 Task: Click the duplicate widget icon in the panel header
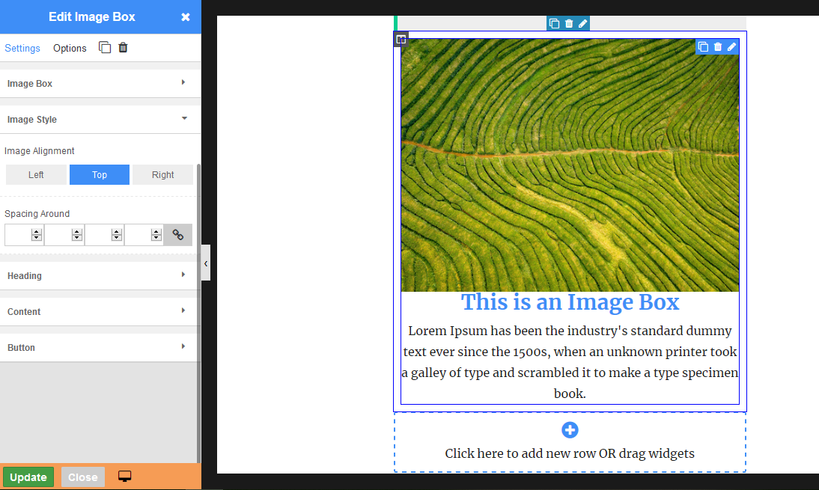pos(105,48)
